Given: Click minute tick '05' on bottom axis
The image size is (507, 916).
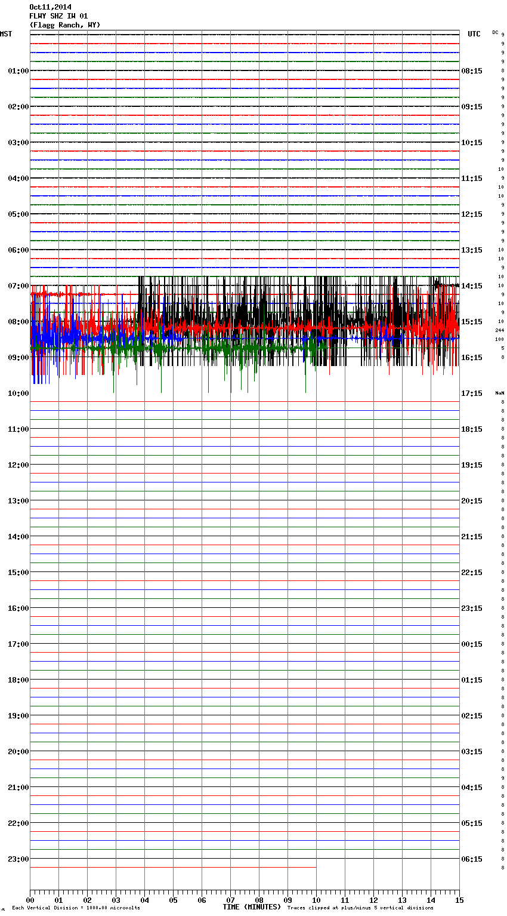Looking at the screenshot, I should click(173, 900).
